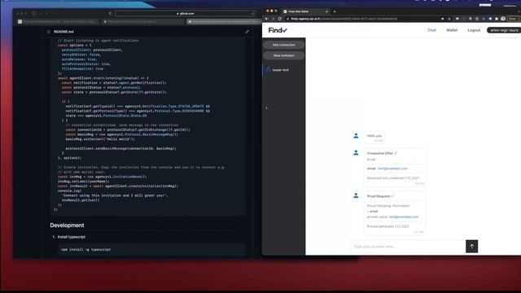This screenshot has width=521, height=293.
Task: Click New invitation button
Action: click(x=284, y=55)
